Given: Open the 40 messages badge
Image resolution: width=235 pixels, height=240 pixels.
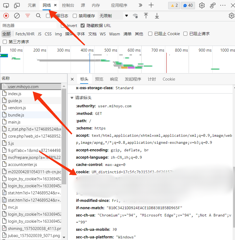Looking at the screenshot, I should [188, 5].
